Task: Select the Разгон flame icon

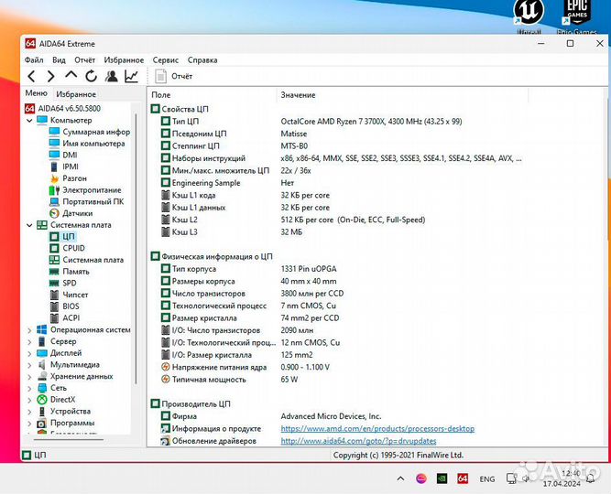Action: [x=54, y=178]
